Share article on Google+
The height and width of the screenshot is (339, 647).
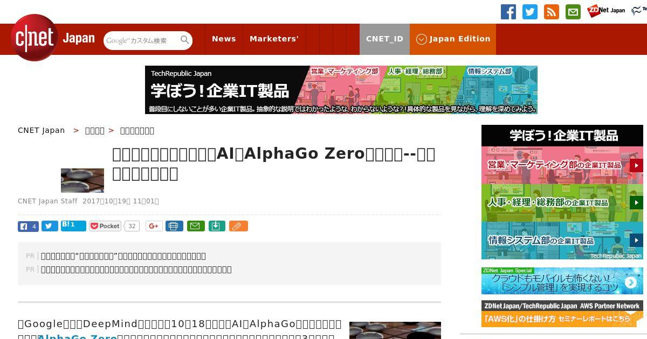click(154, 227)
